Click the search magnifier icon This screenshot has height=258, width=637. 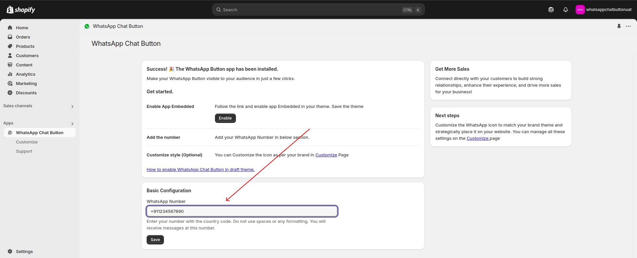(x=219, y=10)
